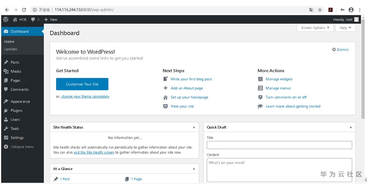
Task: Click the WordPress logo in admin bar
Action: [5, 19]
